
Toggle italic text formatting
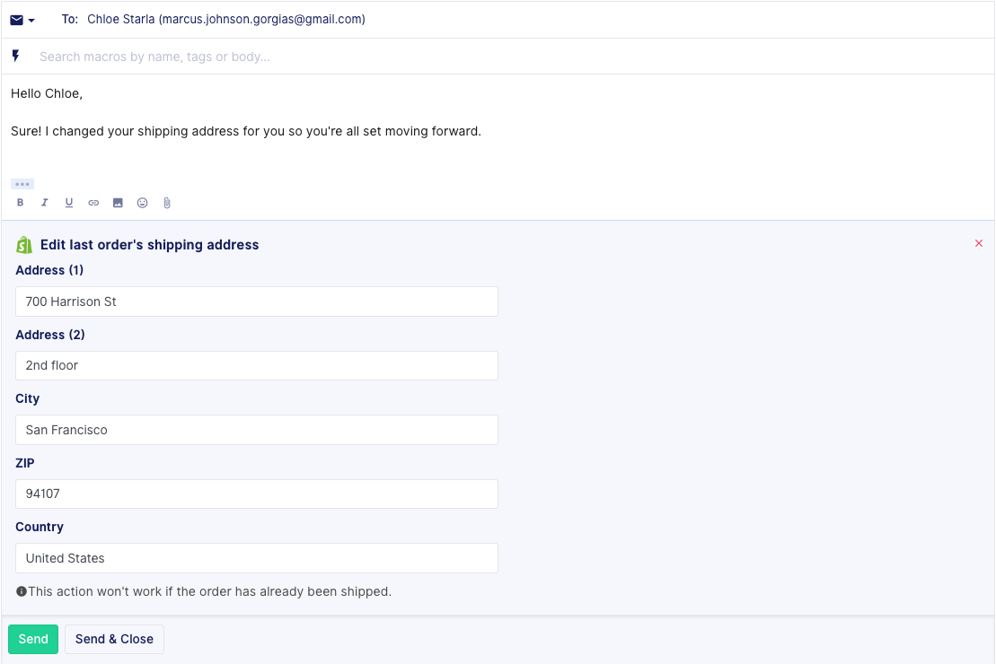coord(45,203)
